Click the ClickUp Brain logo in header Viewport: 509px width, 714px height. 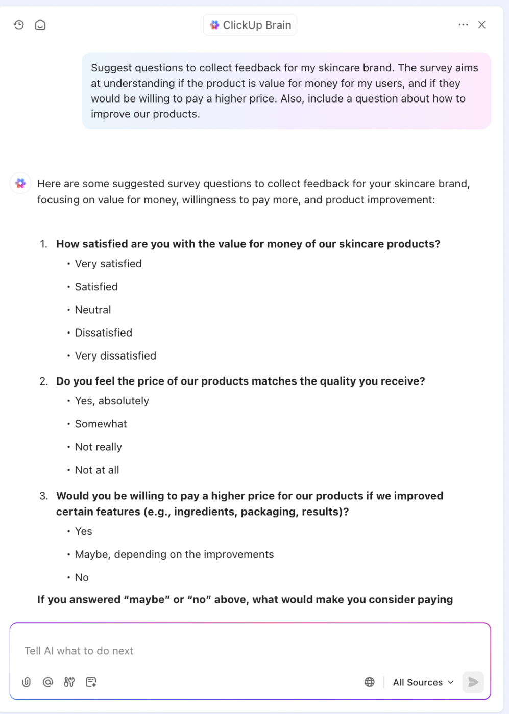coord(215,25)
